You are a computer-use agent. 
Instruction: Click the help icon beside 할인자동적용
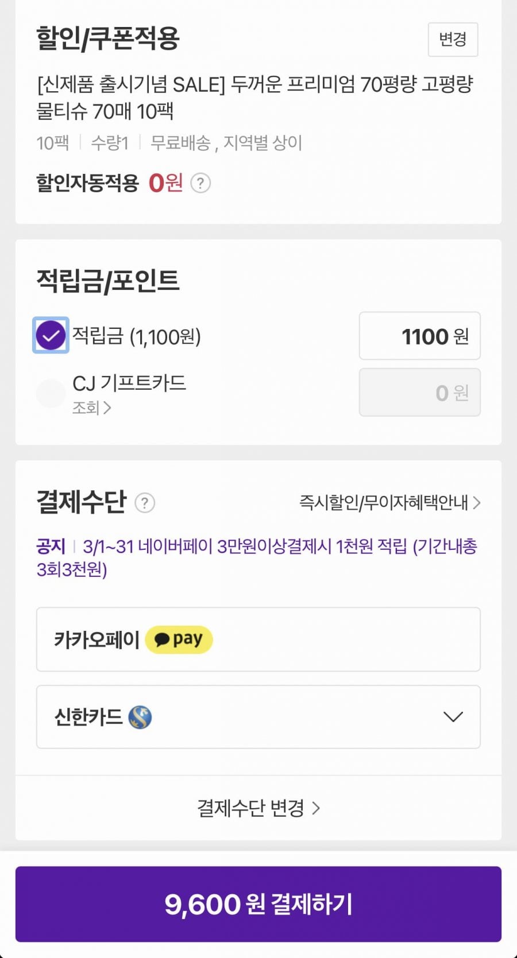(x=200, y=184)
